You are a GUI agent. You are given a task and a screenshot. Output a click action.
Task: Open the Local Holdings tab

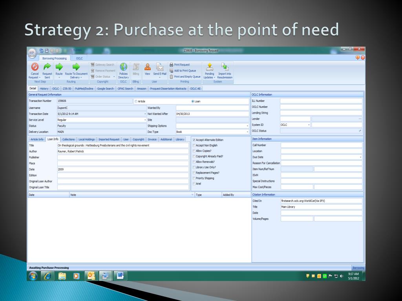point(87,140)
